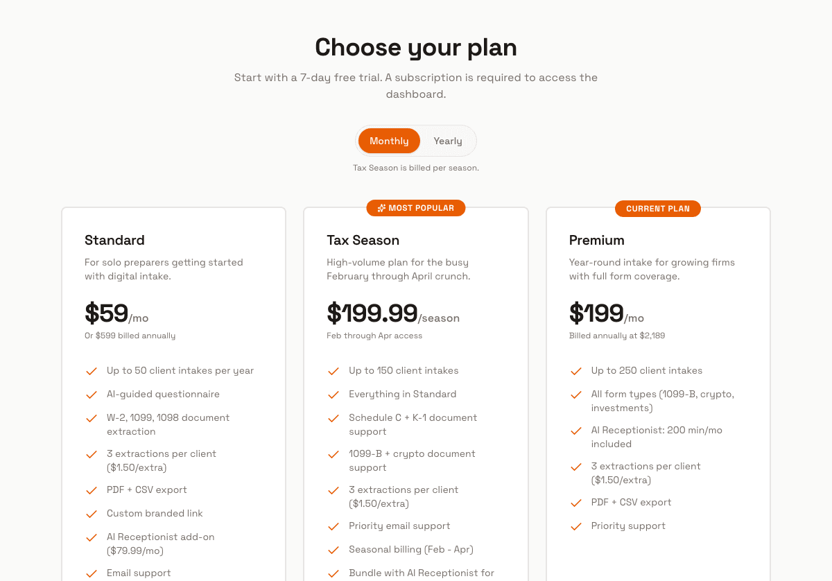Click 'Billed annually at $2,189' under Premium
The width and height of the screenshot is (832, 581).
click(616, 336)
